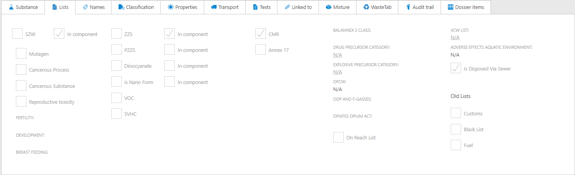Image resolution: width=575 pixels, height=175 pixels.
Task: Uncheck the CMR checkbox
Action: coord(260,34)
